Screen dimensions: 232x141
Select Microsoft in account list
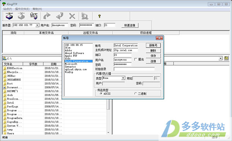tap(78, 64)
